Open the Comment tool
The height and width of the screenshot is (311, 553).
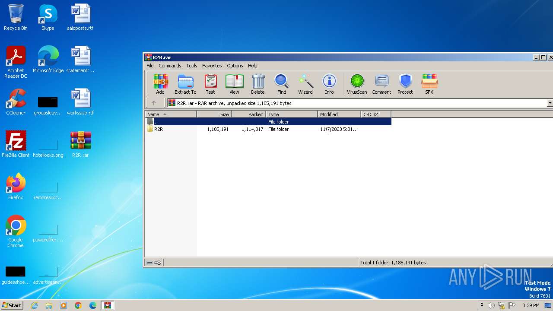(381, 84)
